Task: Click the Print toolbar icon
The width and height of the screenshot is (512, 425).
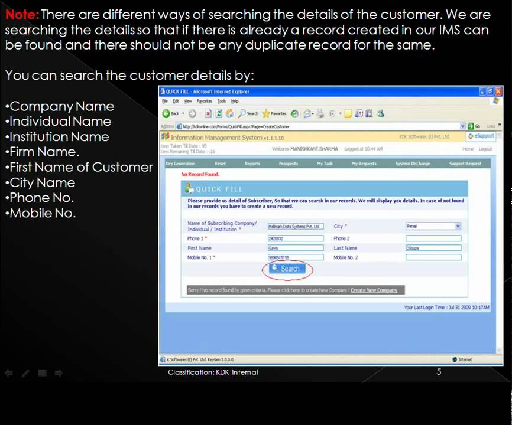Action: tap(320, 113)
